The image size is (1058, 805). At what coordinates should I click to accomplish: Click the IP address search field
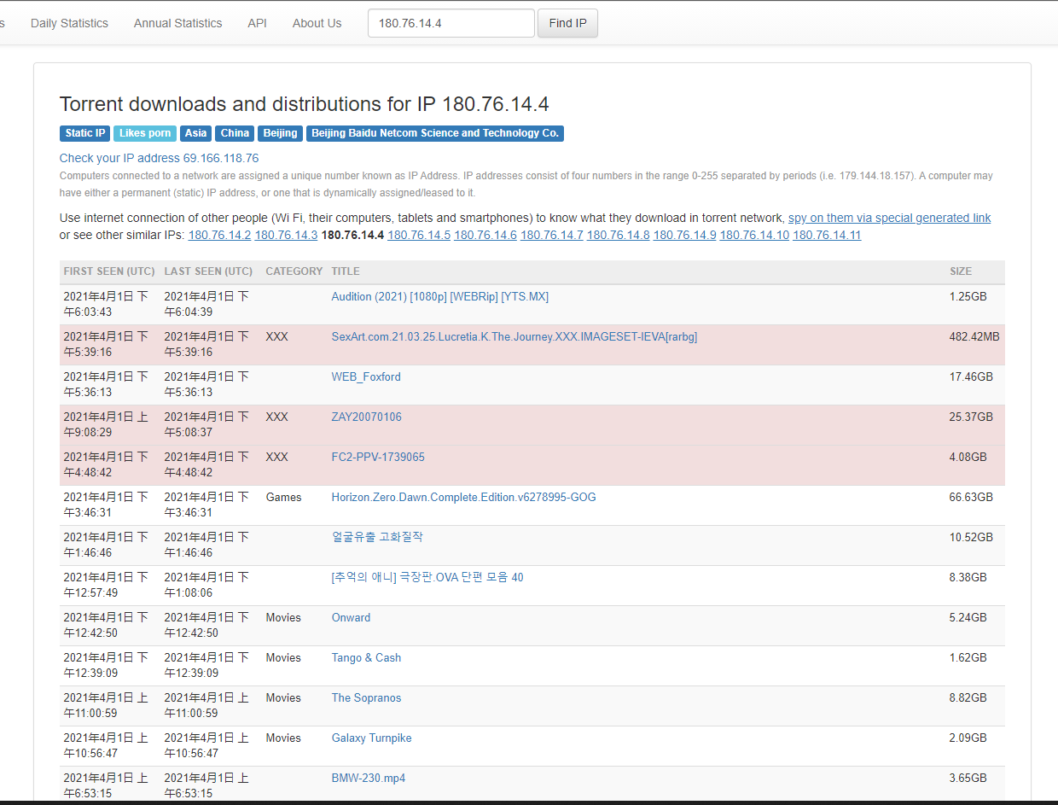451,23
